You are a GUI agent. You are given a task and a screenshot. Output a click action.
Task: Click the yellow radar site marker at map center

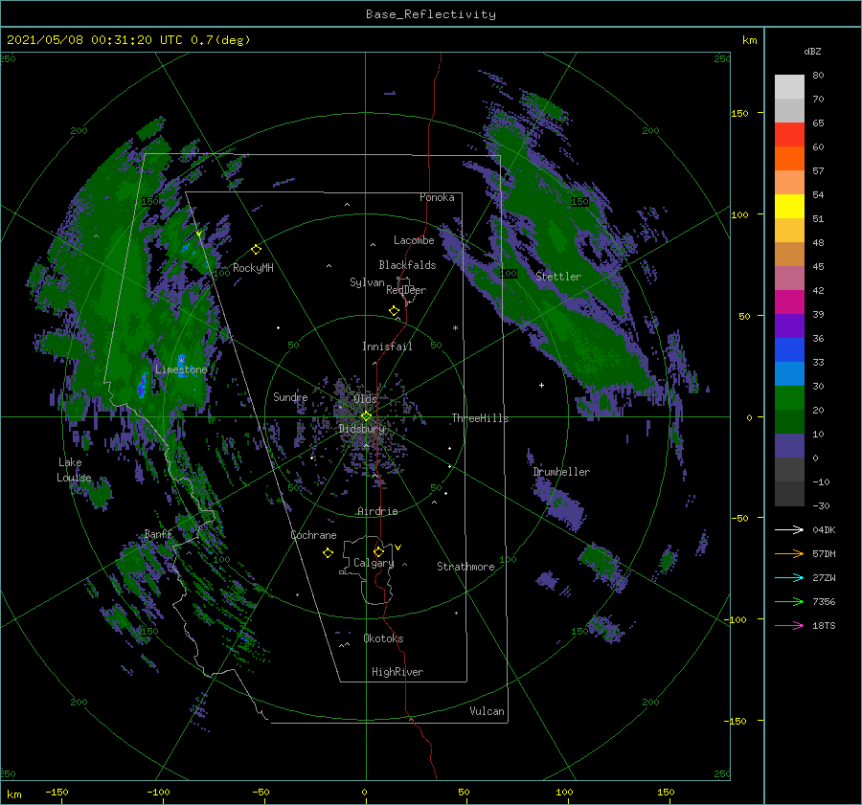click(x=366, y=416)
